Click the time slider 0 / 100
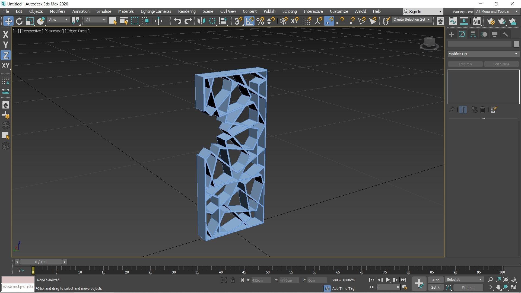 (41, 262)
